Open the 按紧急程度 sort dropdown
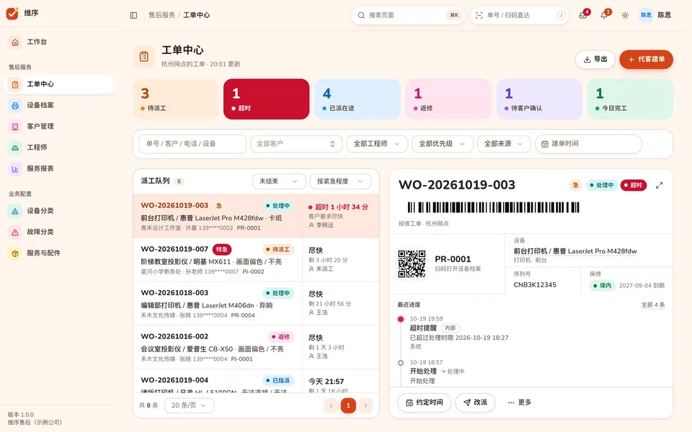This screenshot has width=692, height=432. [x=340, y=181]
